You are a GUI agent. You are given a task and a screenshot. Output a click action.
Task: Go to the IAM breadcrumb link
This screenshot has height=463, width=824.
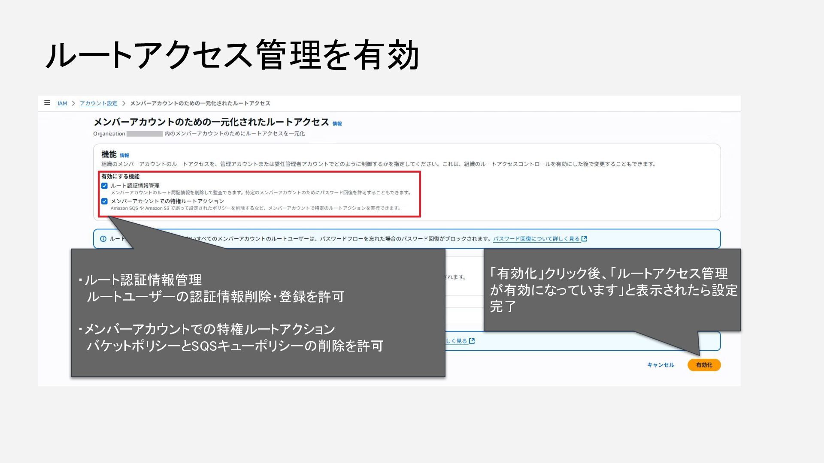click(62, 103)
